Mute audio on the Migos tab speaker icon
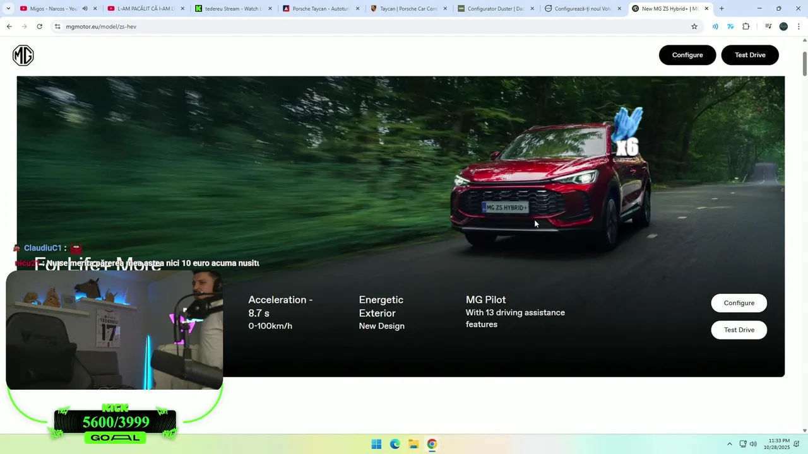Image resolution: width=808 pixels, height=454 pixels. tap(85, 9)
